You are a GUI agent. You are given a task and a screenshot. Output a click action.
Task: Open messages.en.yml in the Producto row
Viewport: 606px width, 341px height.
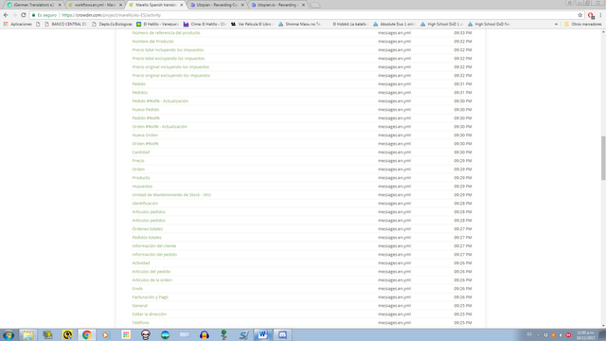coord(394,177)
